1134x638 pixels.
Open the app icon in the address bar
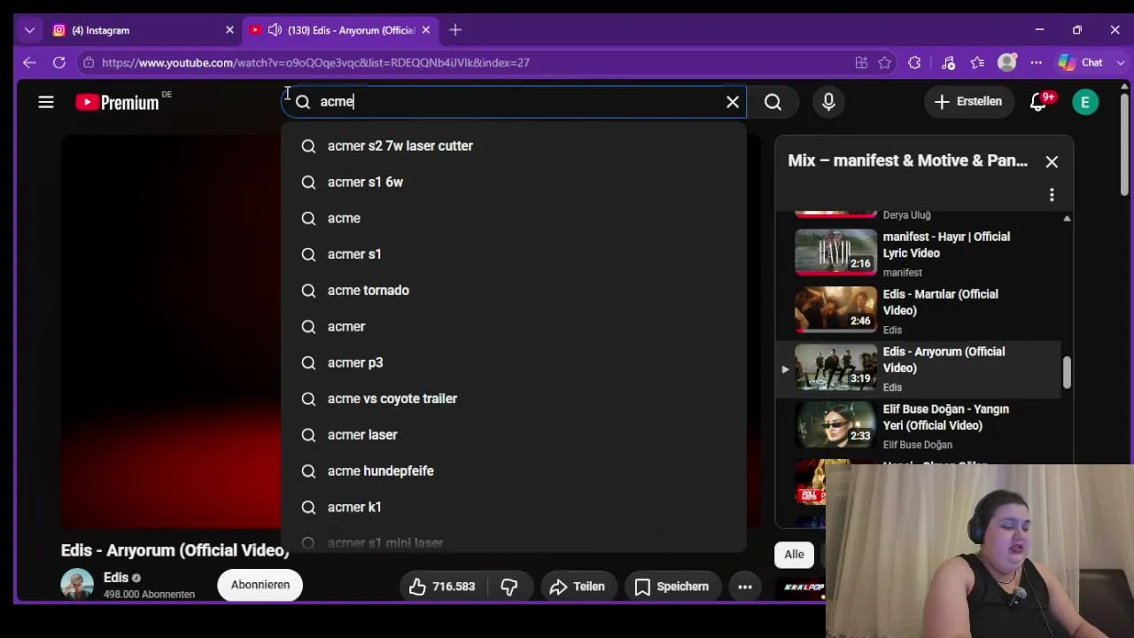[861, 63]
